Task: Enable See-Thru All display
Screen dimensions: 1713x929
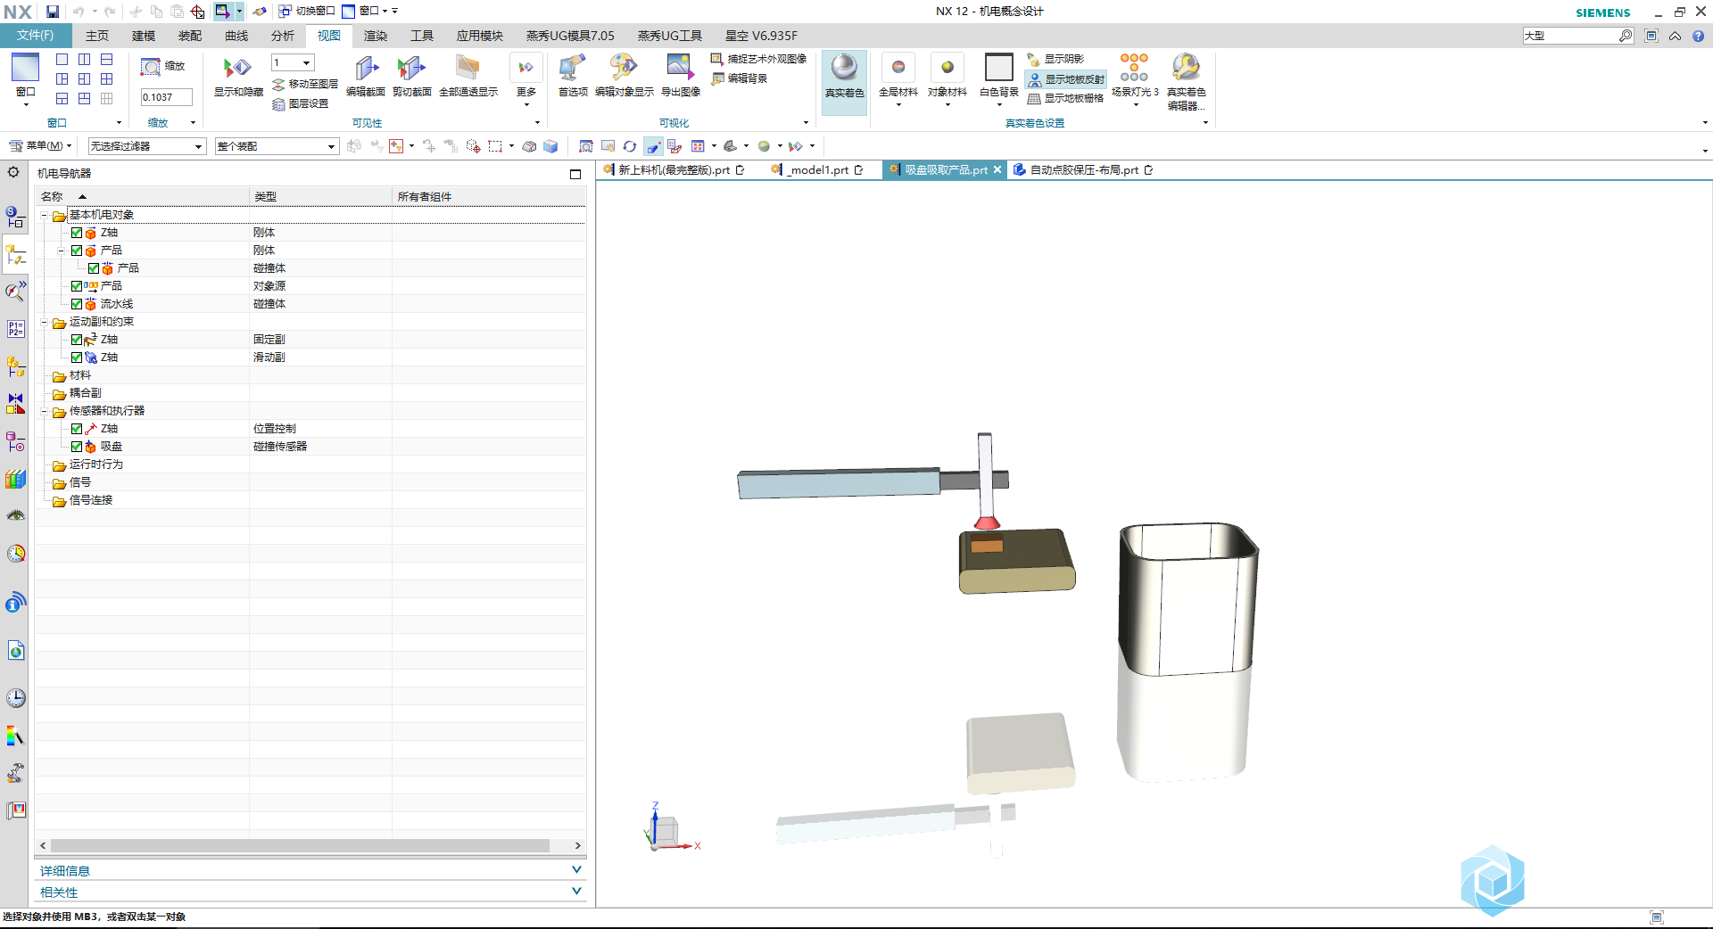Action: (468, 70)
